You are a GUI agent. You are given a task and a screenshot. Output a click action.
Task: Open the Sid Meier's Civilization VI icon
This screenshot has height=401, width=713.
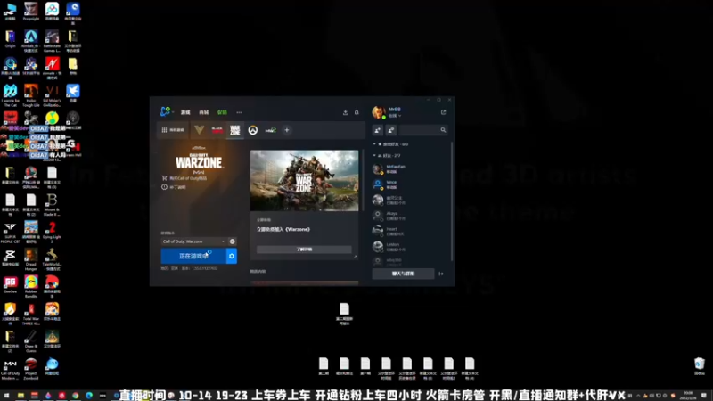(52, 95)
